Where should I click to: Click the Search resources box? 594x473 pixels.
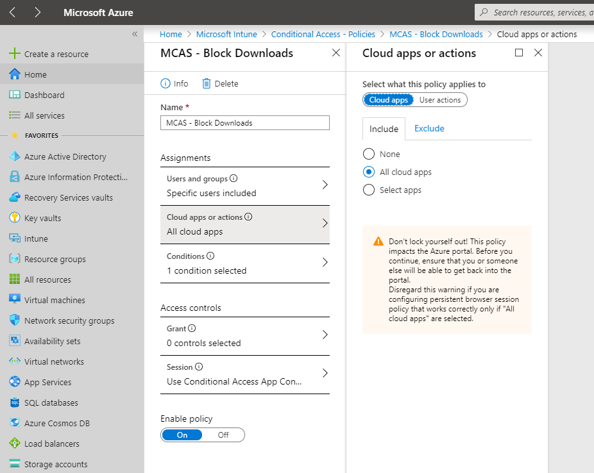point(534,12)
